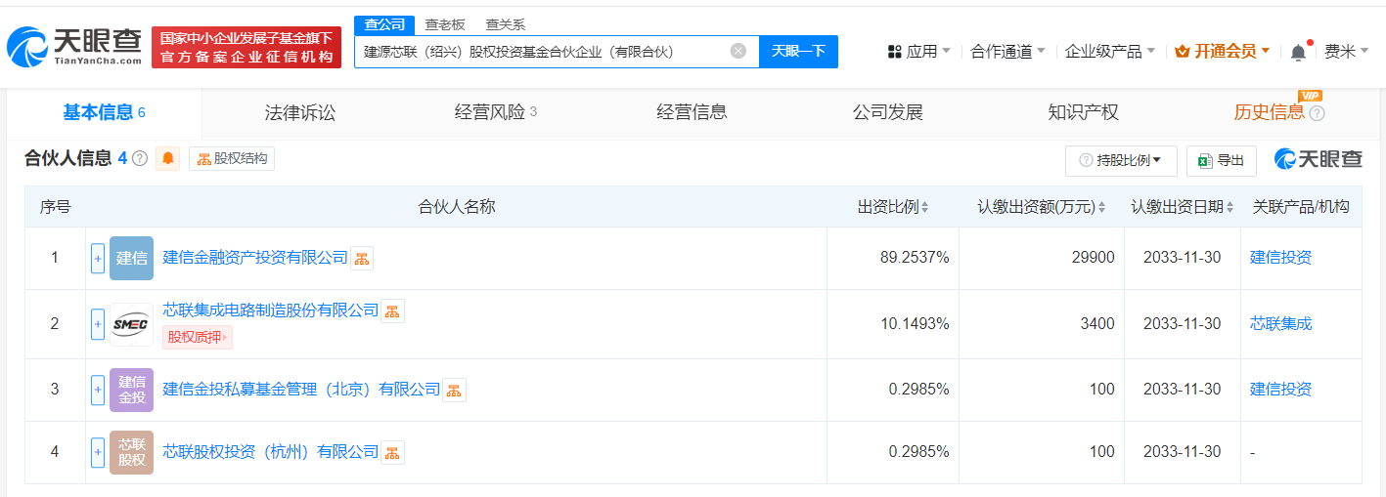Viewport: 1386px width, 497px height.
Task: Open the 应用 dropdown menu
Action: coord(918,52)
